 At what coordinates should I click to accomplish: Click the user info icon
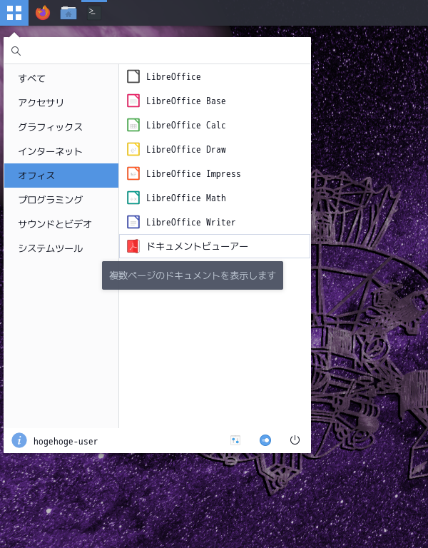coord(19,440)
